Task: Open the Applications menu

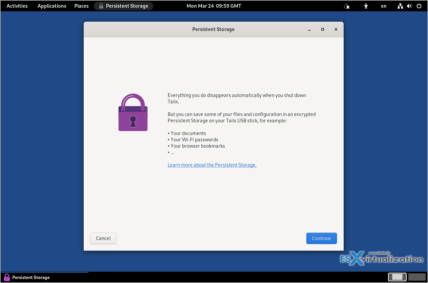Action: (x=52, y=6)
